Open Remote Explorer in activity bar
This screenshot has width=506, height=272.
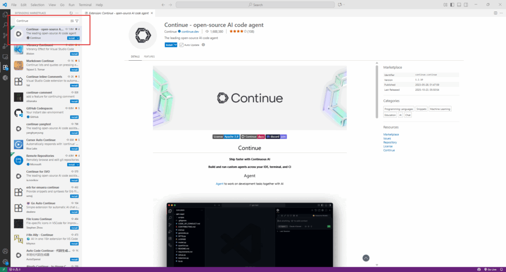(x=5, y=57)
